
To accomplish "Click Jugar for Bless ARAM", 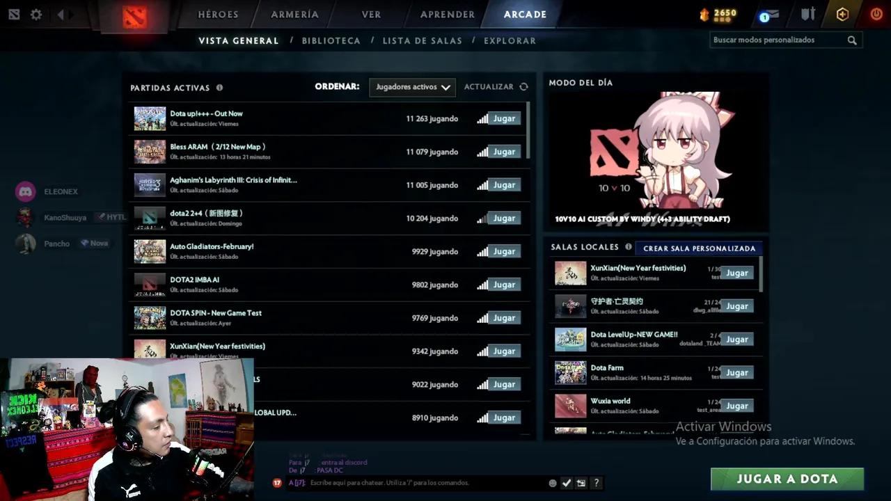I will (504, 152).
